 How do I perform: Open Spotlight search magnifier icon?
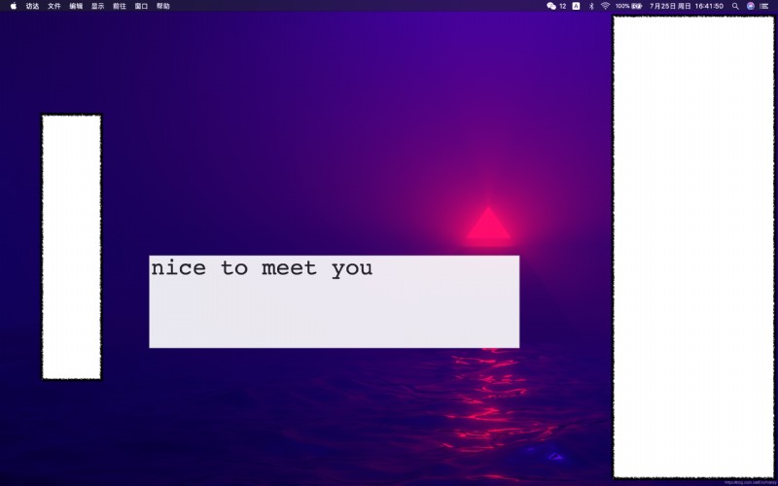point(735,6)
